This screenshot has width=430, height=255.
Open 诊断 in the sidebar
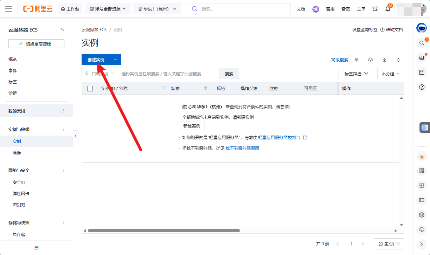pos(13,93)
